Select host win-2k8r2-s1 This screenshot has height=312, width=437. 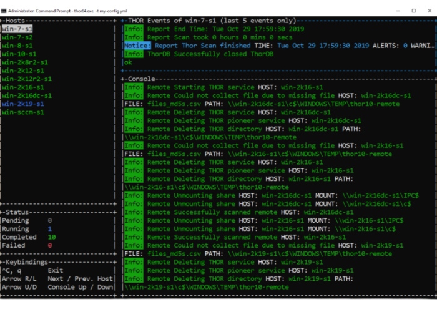pyautogui.click(x=25, y=62)
